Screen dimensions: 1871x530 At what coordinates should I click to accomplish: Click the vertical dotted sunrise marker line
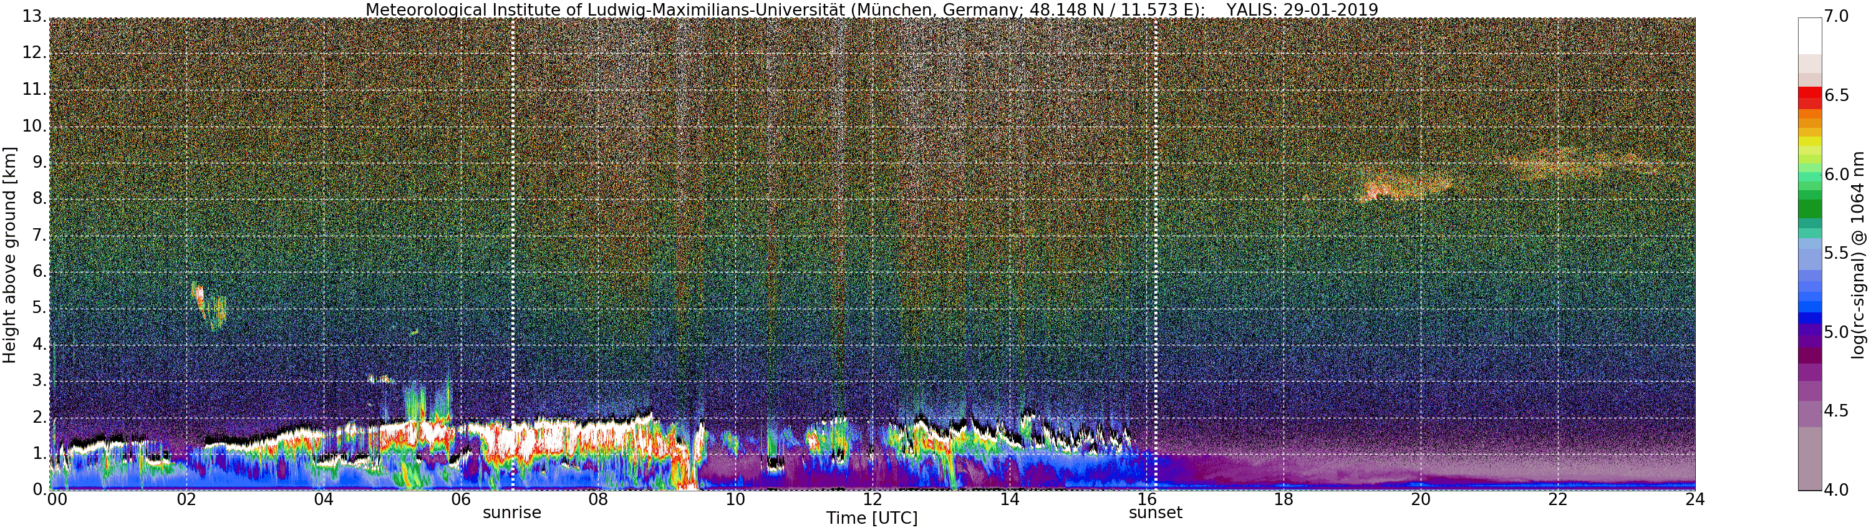pos(512,254)
